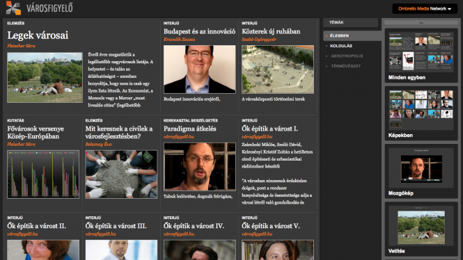Screen dimensions: 463x260
Task: Click Fleischer Sára under Fővárosok versenye
Action: click(22, 145)
